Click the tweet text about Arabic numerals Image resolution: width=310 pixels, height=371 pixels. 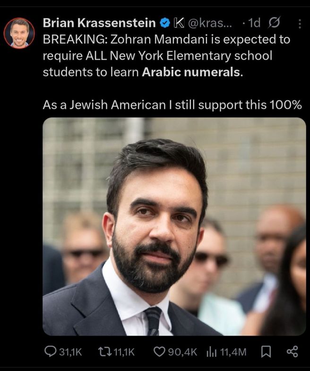[172, 72]
